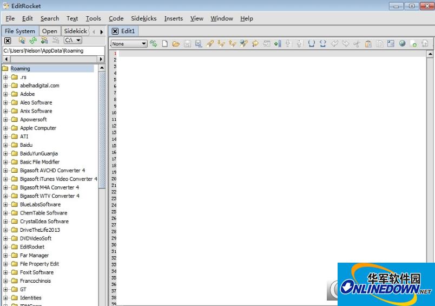Close the File System panel with X box
This screenshot has height=306, width=435.
click(x=8, y=40)
